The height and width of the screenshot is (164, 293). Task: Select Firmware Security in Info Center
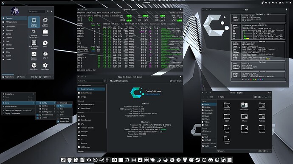(x=91, y=128)
